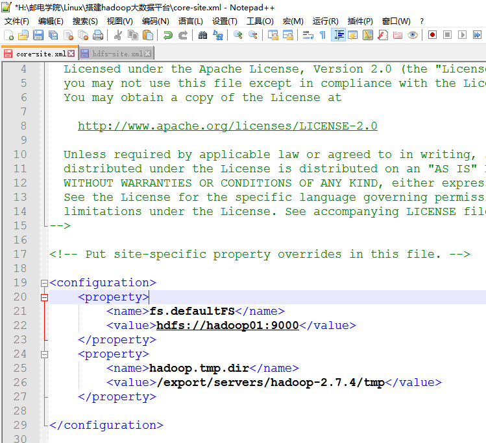486x443 pixels.
Task: Open the 设置(T) menu
Action: pos(225,21)
